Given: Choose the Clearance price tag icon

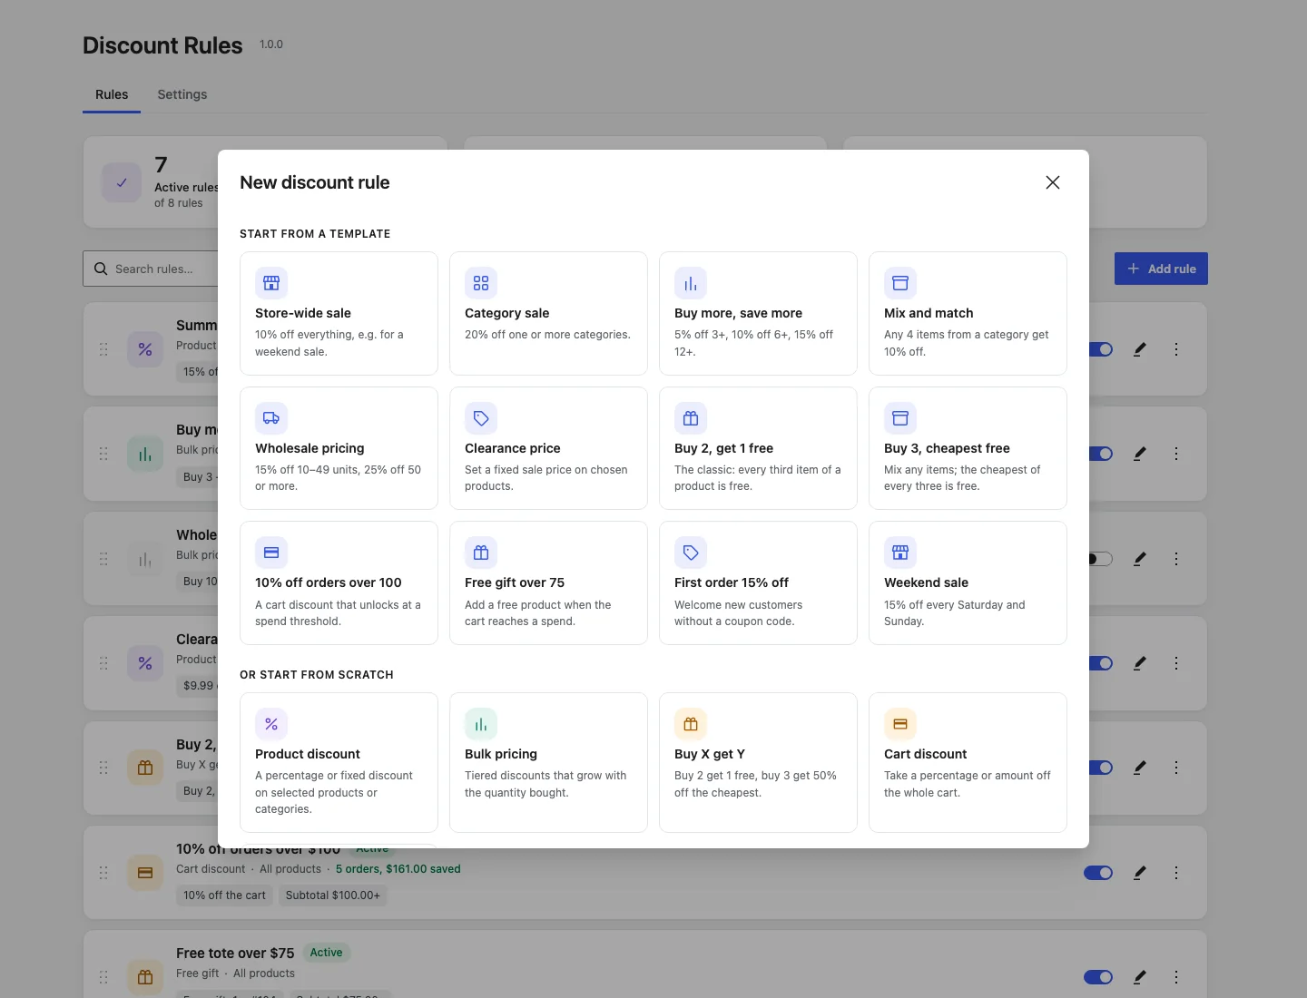Looking at the screenshot, I should click(x=481, y=418).
